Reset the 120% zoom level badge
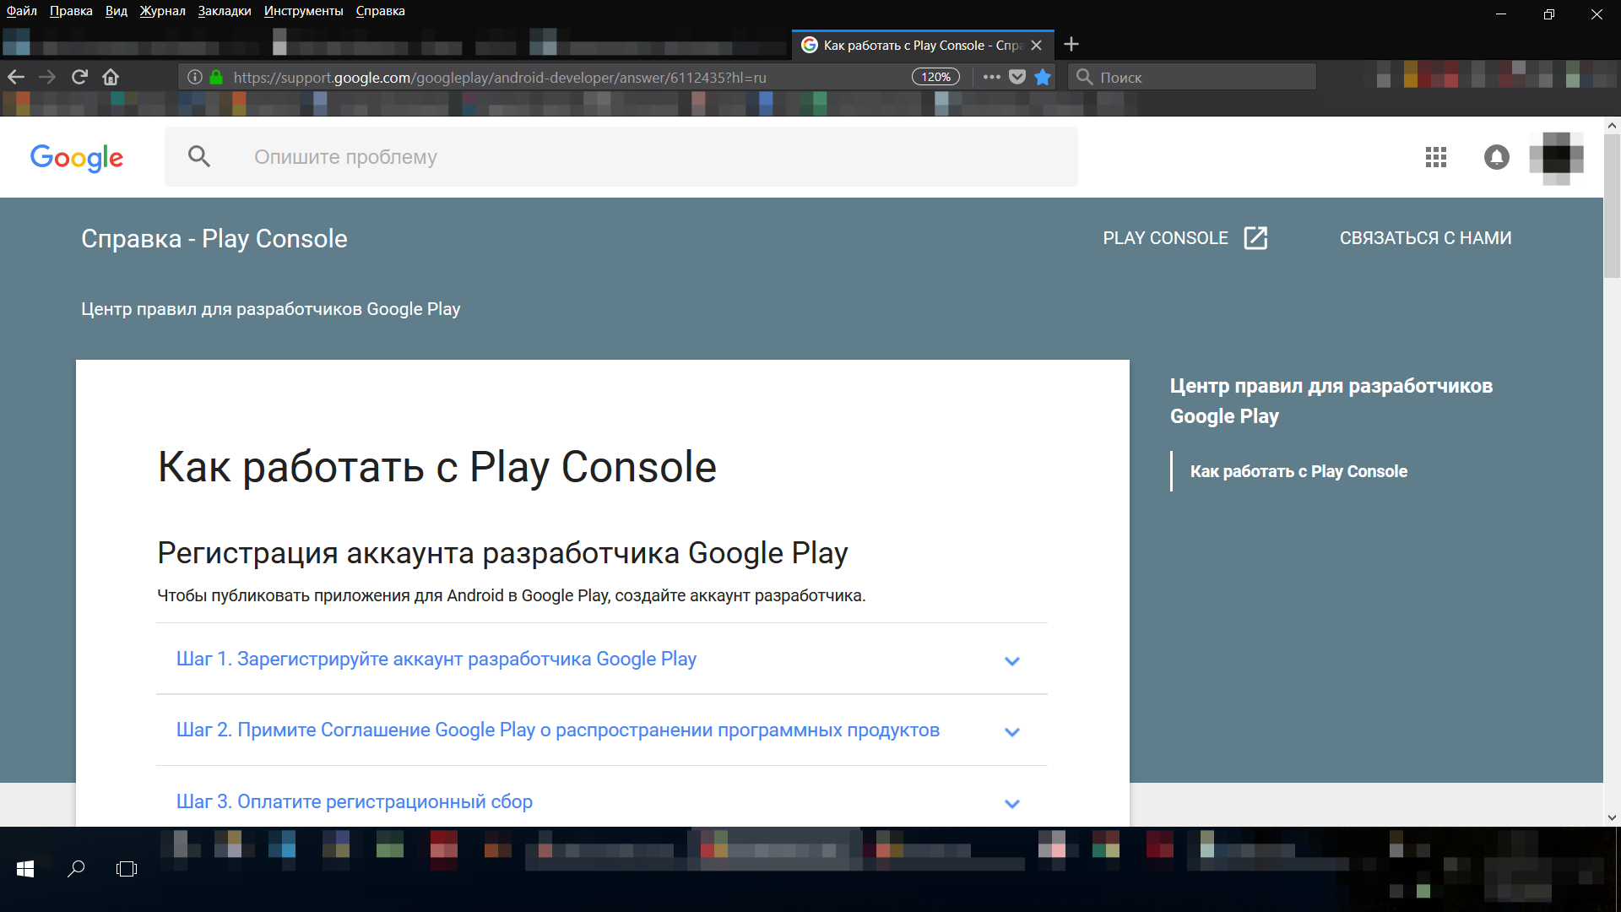1621x912 pixels. [935, 77]
